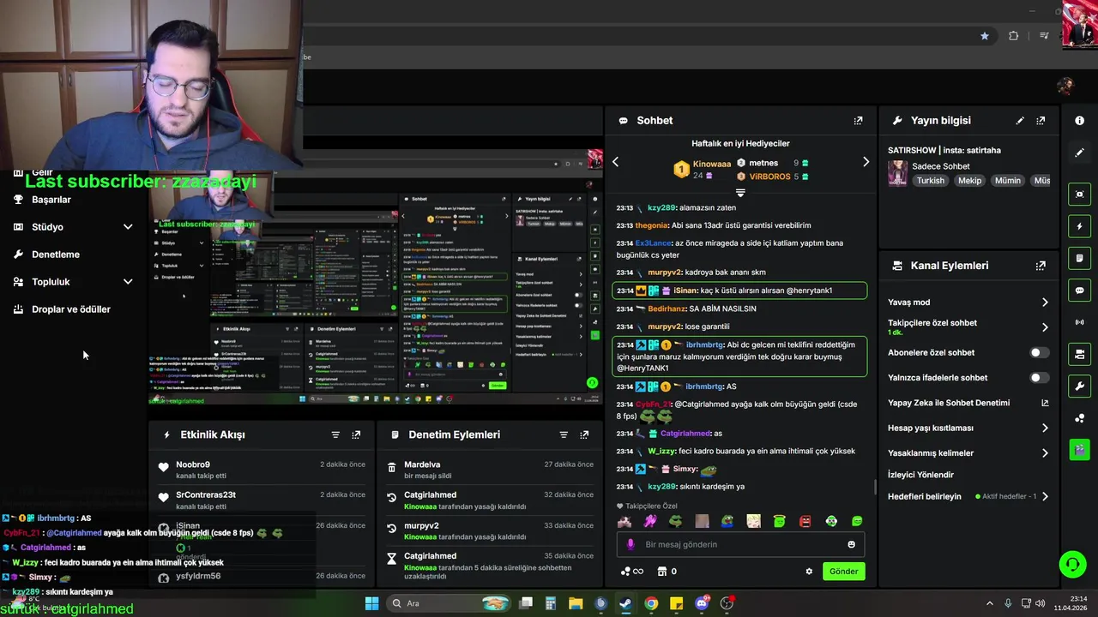The image size is (1098, 617).
Task: Pop out the Sohbet chat panel
Action: tap(858, 121)
